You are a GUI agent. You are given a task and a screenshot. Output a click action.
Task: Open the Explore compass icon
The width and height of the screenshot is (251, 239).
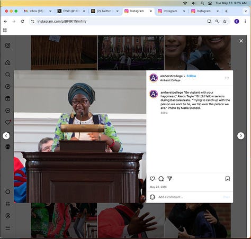pos(7,86)
